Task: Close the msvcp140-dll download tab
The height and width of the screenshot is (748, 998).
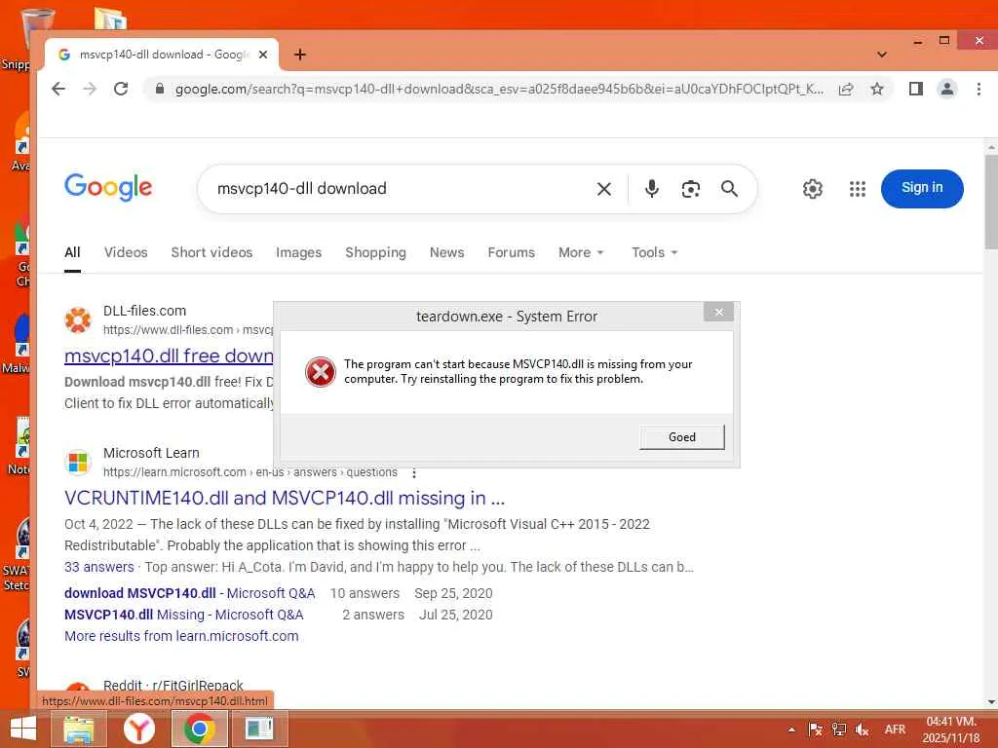Action: click(x=263, y=55)
